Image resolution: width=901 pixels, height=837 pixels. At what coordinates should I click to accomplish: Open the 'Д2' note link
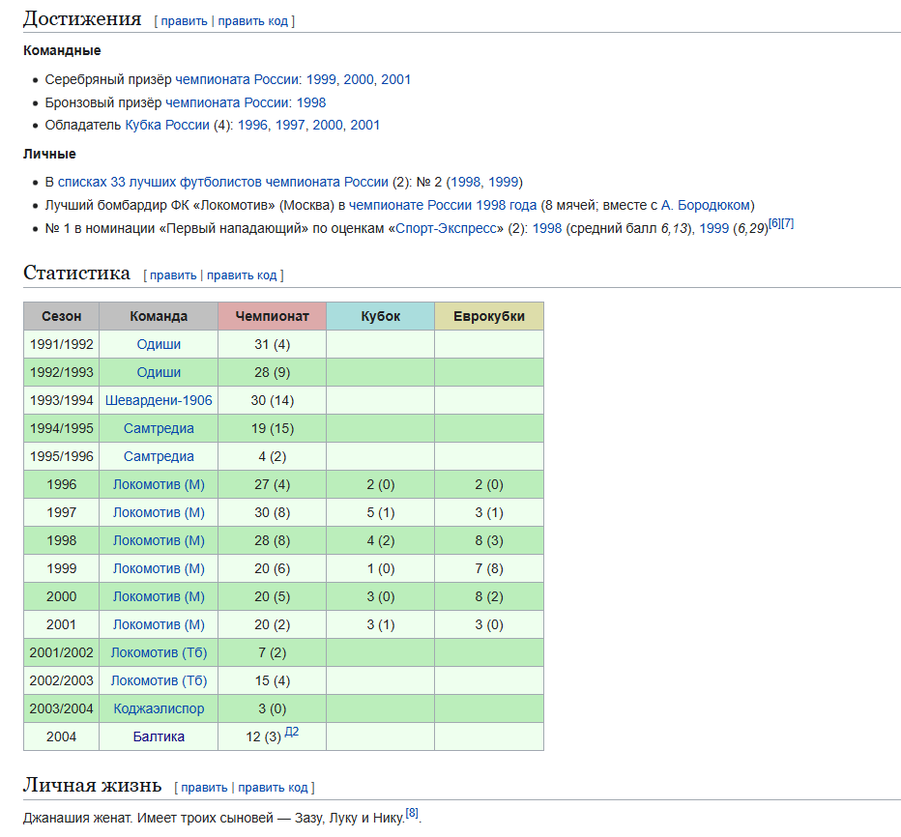pos(292,732)
